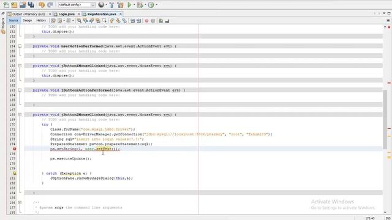The height and width of the screenshot is (220, 392).
Task: Toggle Rectangular Selection mode
Action: click(x=104, y=21)
